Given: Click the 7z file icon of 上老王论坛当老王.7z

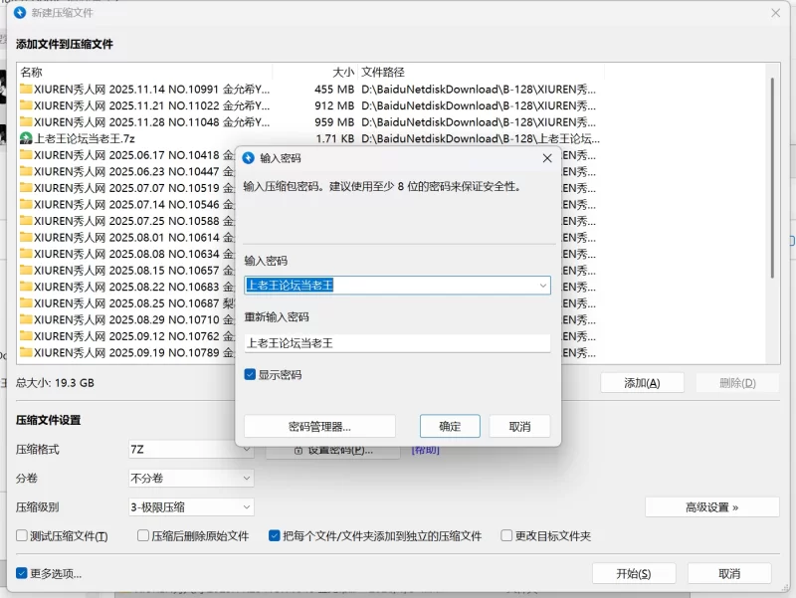Looking at the screenshot, I should 26,138.
